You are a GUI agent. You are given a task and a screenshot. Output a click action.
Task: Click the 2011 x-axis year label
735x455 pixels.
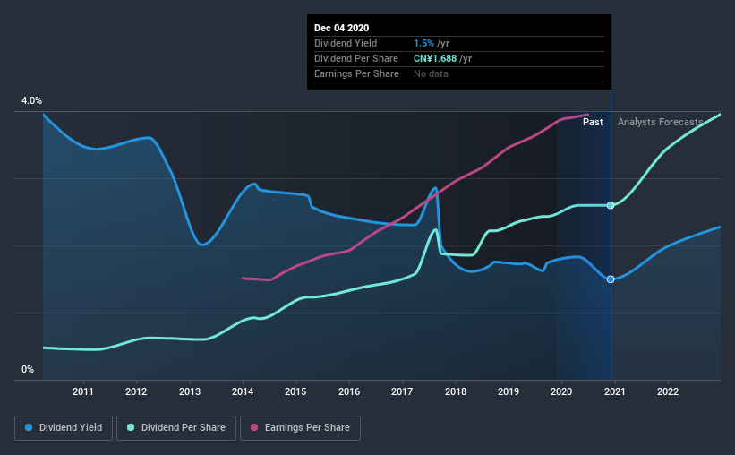(x=83, y=391)
